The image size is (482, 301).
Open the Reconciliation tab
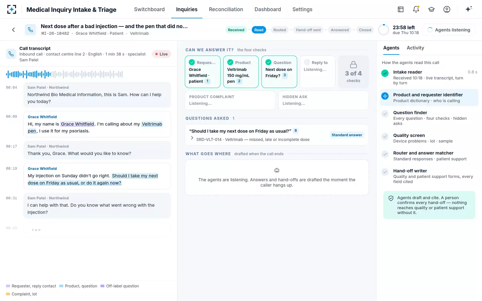click(x=226, y=9)
